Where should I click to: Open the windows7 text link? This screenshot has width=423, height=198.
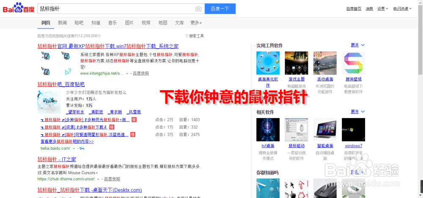353,146
